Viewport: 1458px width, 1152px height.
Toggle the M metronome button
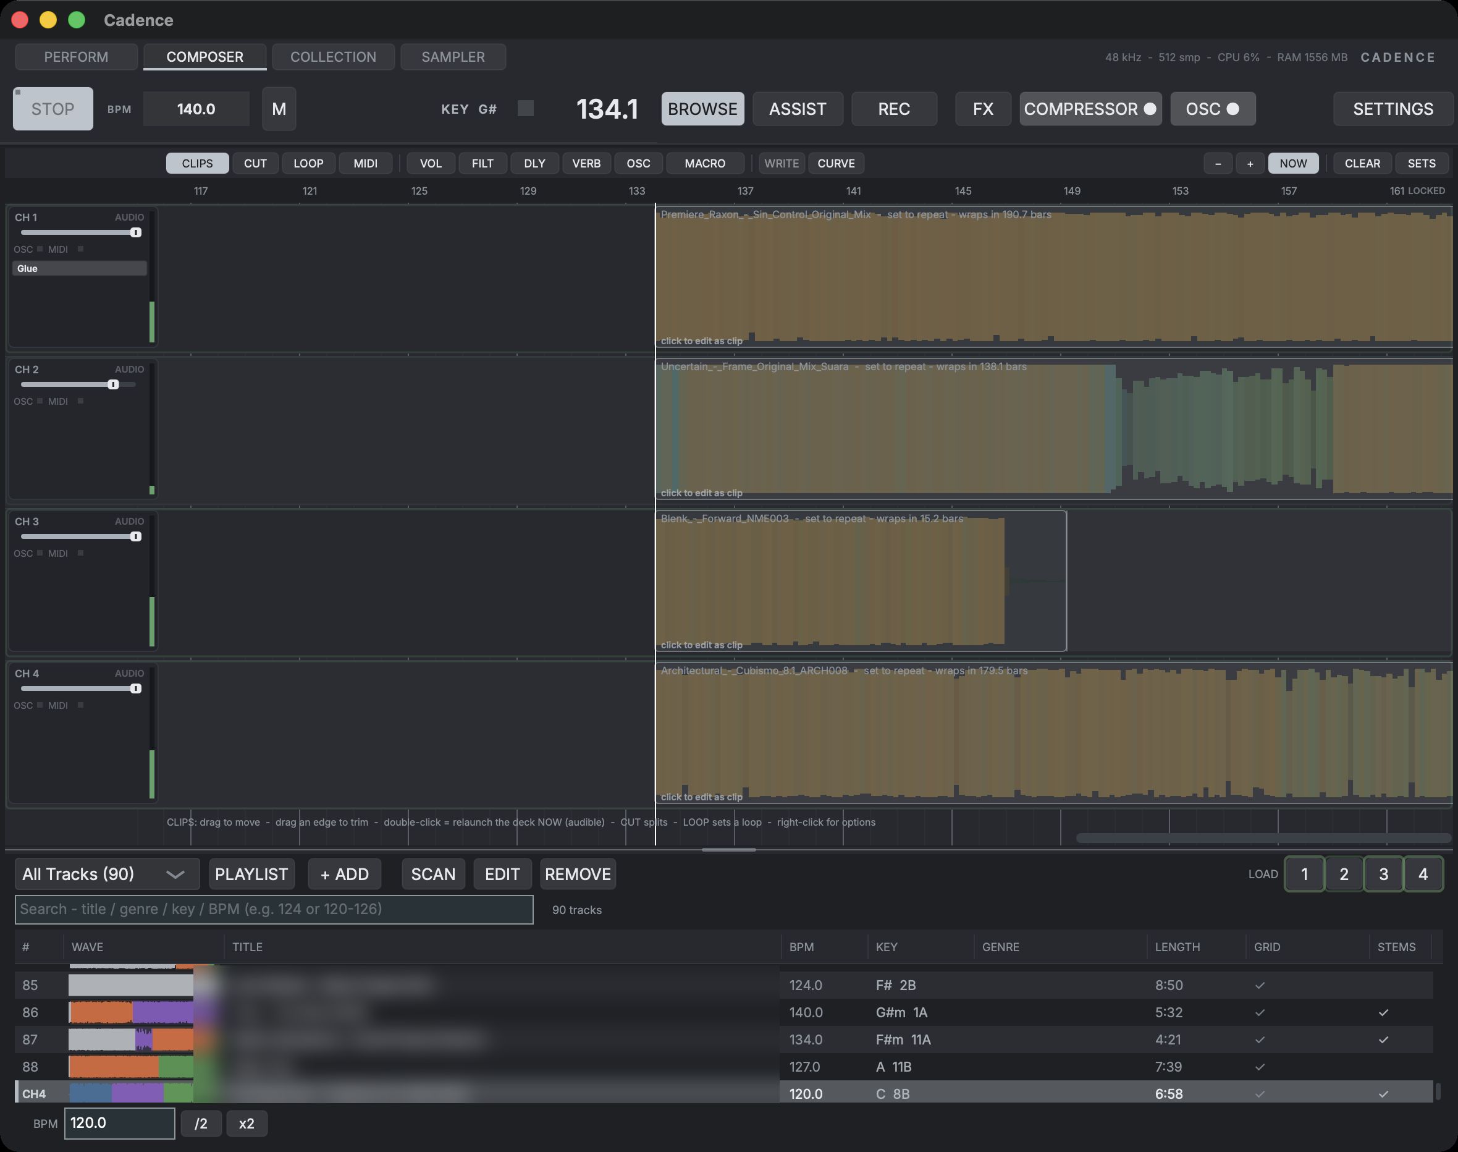(279, 109)
